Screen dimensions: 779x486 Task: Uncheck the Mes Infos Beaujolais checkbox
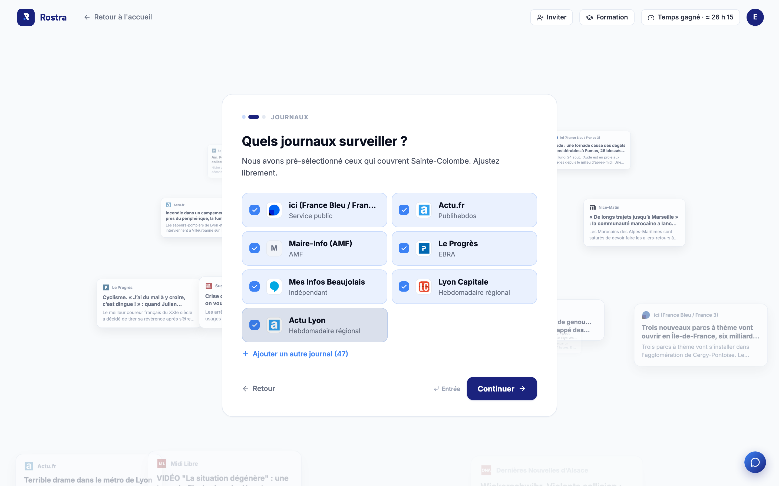255,287
